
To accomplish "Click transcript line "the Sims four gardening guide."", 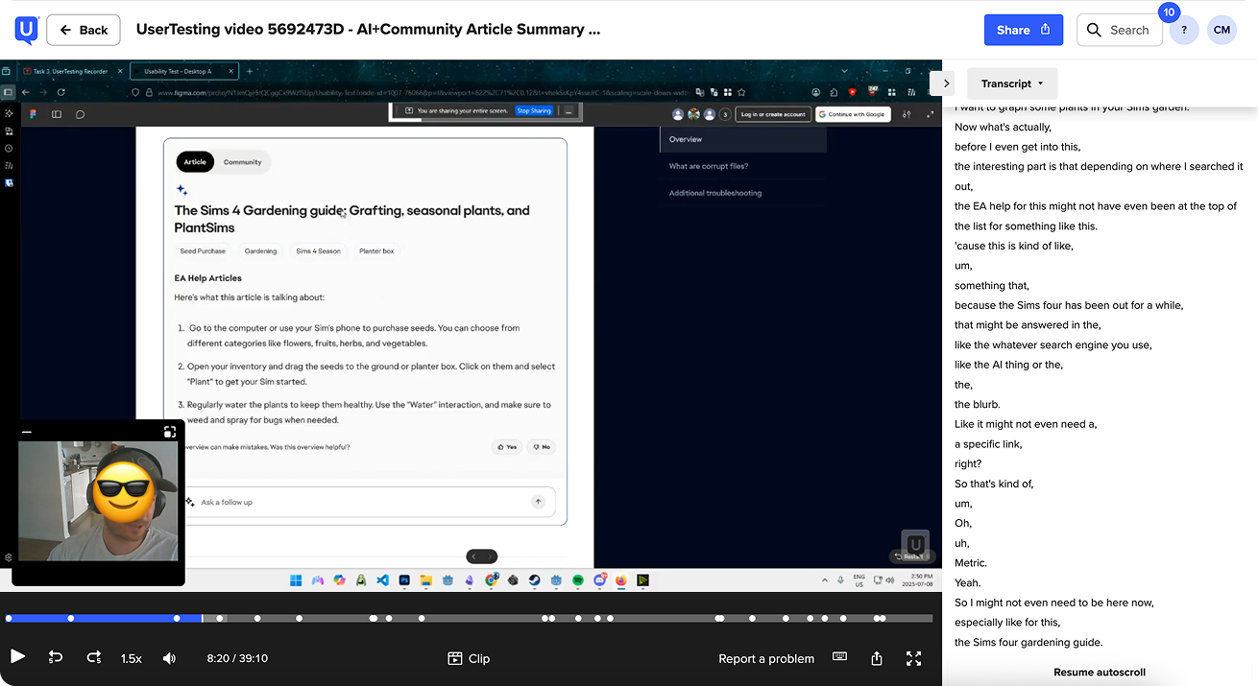I will coord(1028,642).
